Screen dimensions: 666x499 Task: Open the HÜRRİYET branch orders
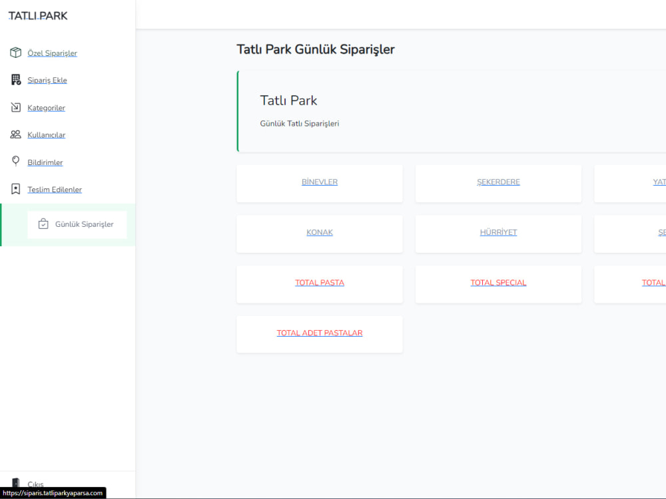click(x=498, y=232)
